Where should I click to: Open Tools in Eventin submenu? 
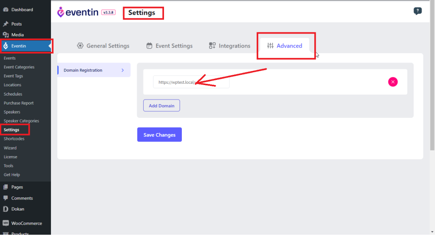click(x=8, y=165)
